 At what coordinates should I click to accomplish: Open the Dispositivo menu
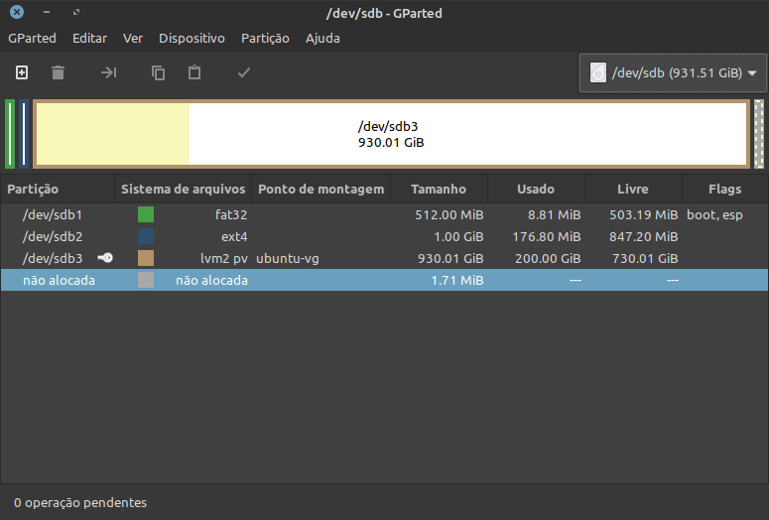coord(192,39)
